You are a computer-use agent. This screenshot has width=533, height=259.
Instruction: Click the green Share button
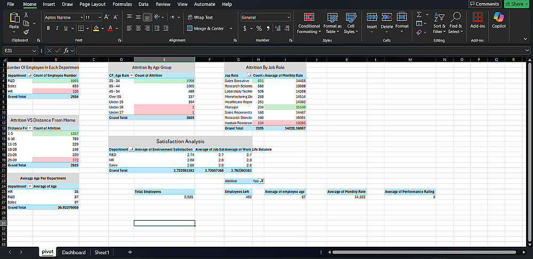click(x=517, y=4)
